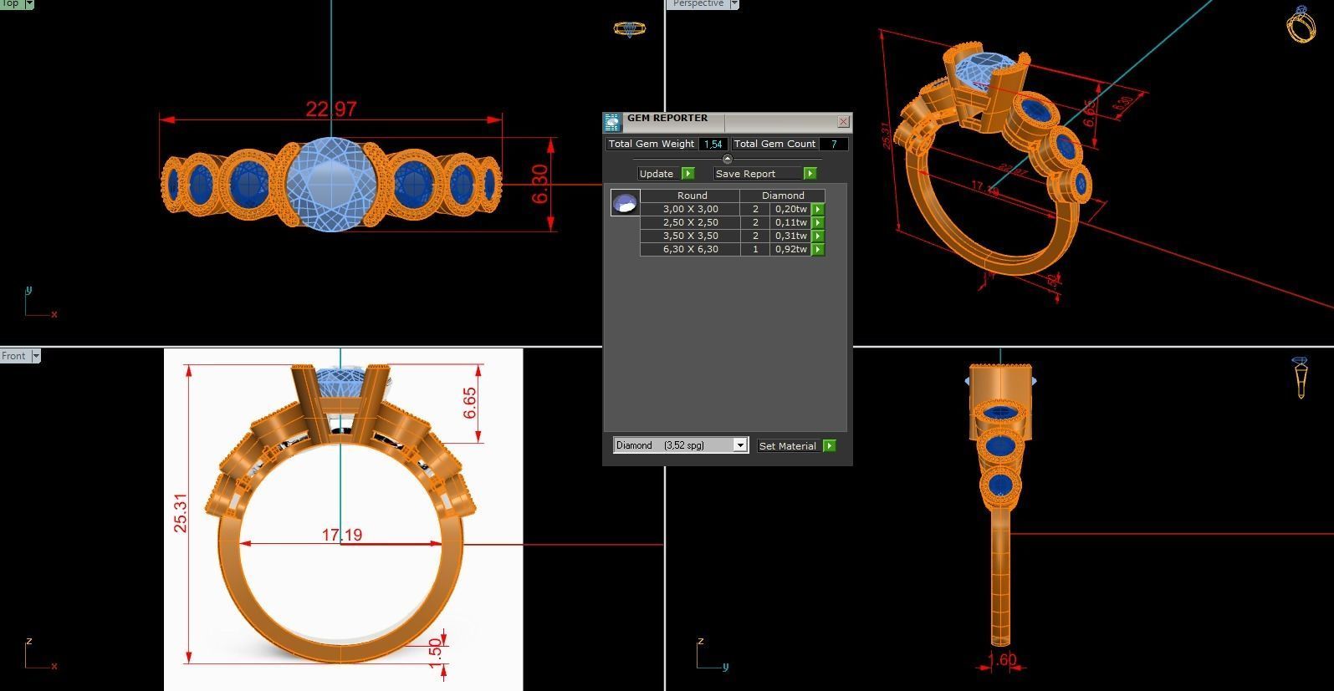The image size is (1334, 691).
Task: Click the Gem Reporter title bar icon
Action: click(x=612, y=123)
